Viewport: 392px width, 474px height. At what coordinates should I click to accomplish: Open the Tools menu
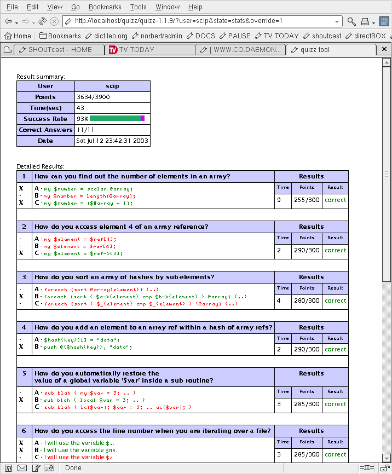coord(138,7)
